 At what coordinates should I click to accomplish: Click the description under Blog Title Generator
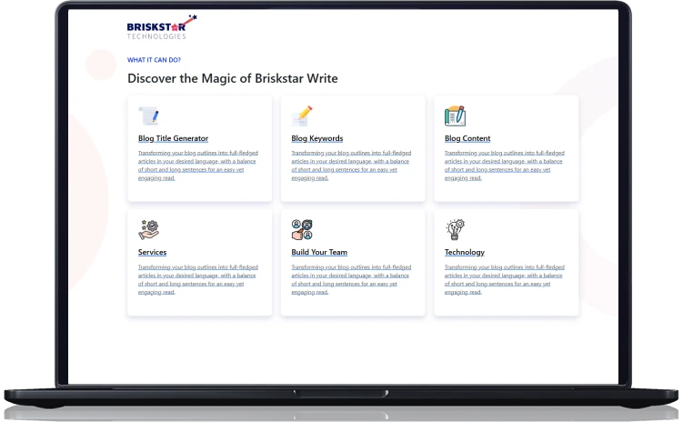coord(197,166)
